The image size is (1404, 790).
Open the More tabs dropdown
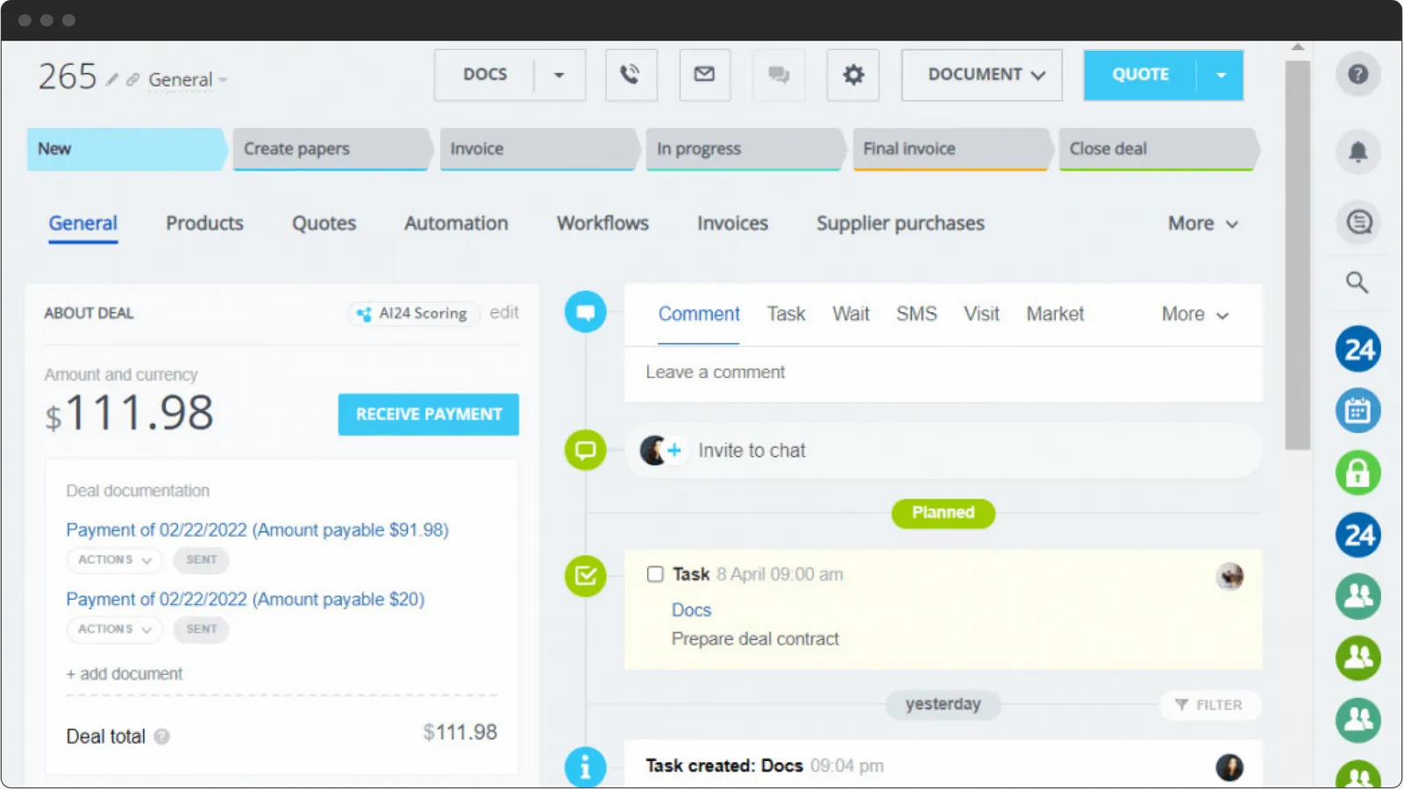1201,223
